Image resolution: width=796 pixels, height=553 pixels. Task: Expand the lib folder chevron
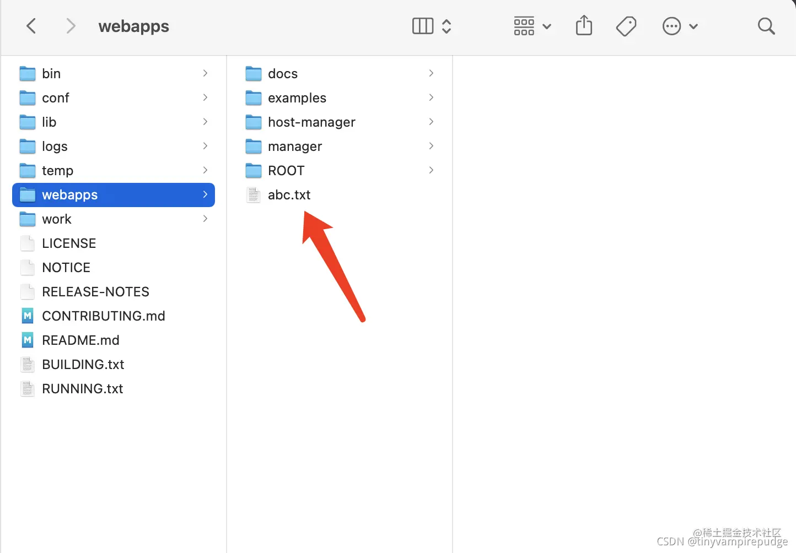205,122
